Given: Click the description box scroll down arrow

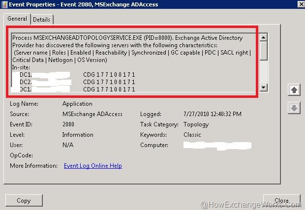Looking at the screenshot, I should tap(263, 88).
